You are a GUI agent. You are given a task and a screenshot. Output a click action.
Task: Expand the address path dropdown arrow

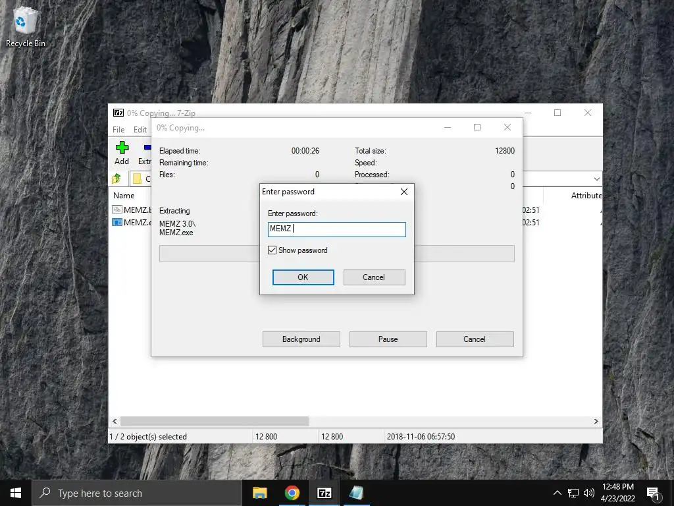click(596, 179)
